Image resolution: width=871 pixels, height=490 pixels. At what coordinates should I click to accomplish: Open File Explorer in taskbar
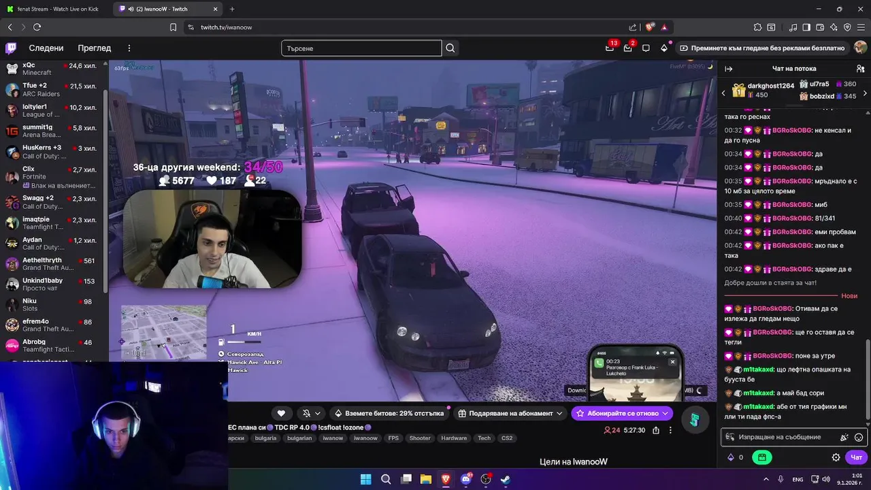tap(426, 479)
